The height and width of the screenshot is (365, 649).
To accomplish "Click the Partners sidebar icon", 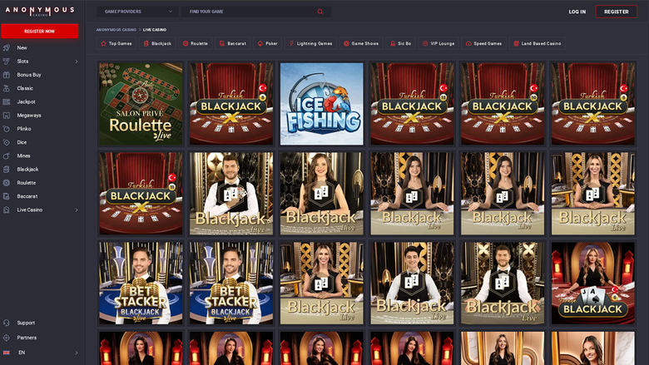I will tap(6, 338).
